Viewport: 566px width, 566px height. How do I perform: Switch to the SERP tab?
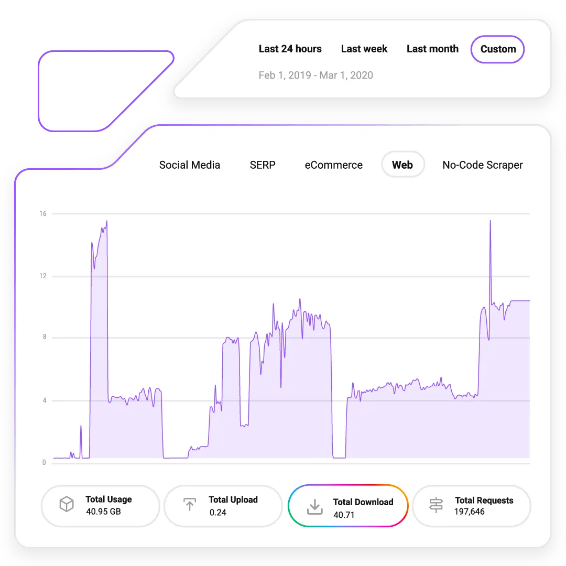click(263, 165)
